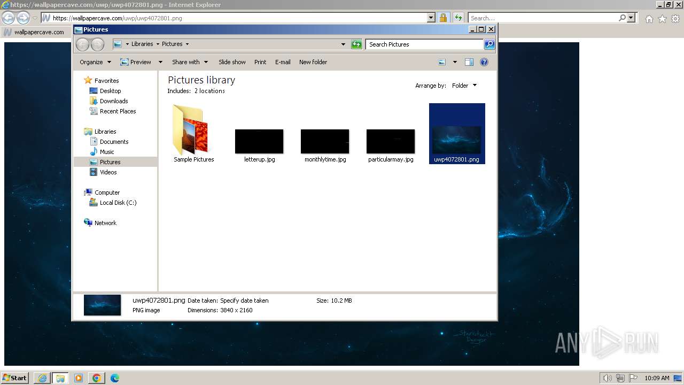Open the views dropdown arrow
This screenshot has width=684, height=385.
455,62
